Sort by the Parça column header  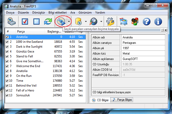click(30, 32)
